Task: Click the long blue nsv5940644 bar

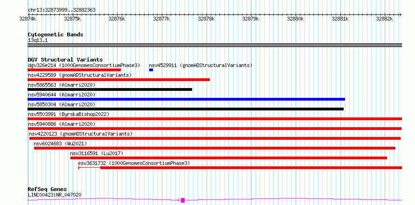Action: tap(187, 99)
